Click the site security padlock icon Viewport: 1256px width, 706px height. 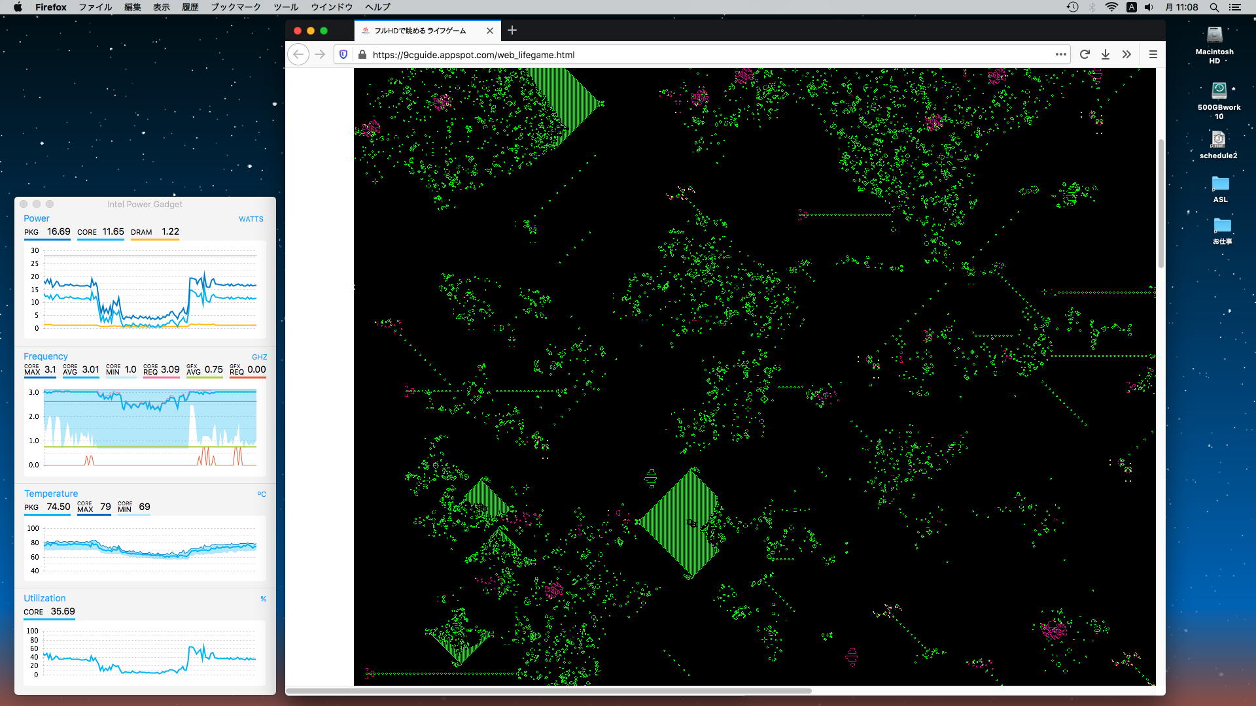pyautogui.click(x=362, y=55)
